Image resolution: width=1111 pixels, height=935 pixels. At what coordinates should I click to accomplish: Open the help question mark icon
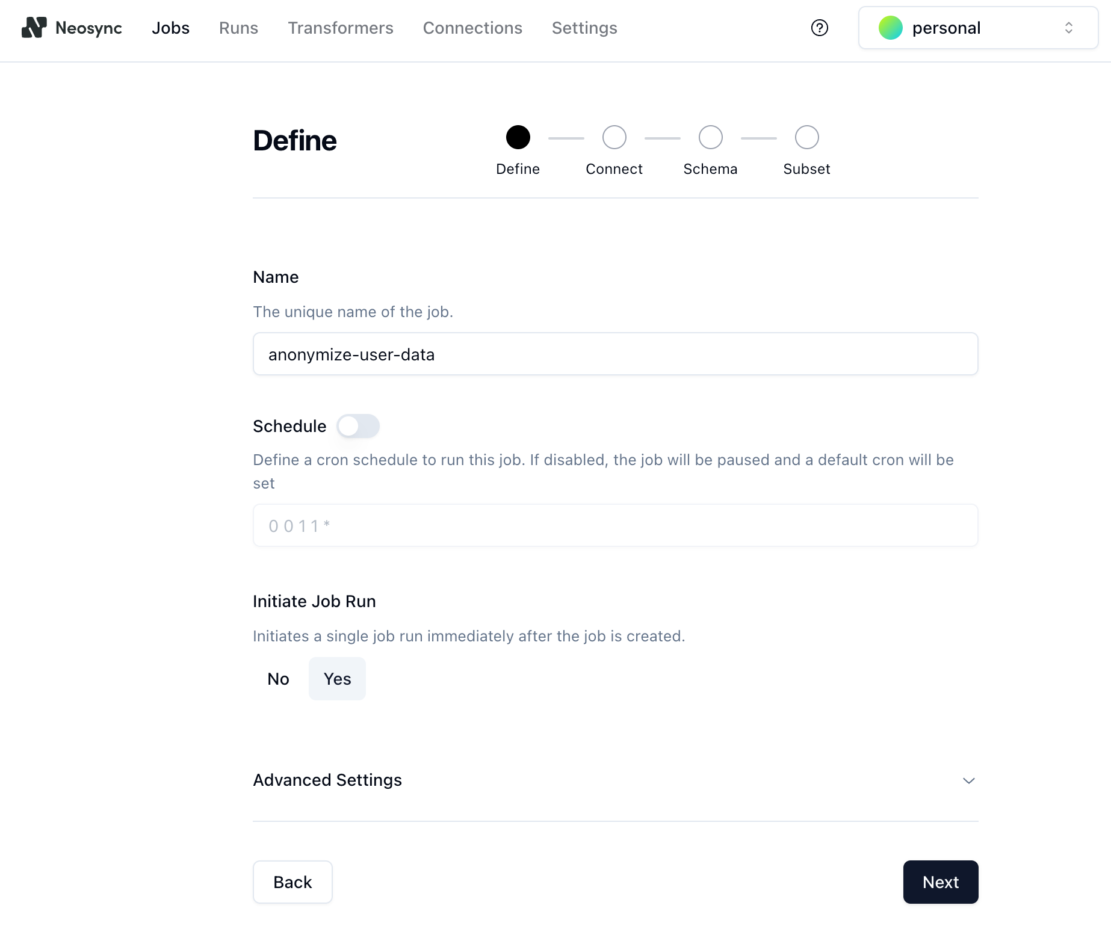(819, 28)
